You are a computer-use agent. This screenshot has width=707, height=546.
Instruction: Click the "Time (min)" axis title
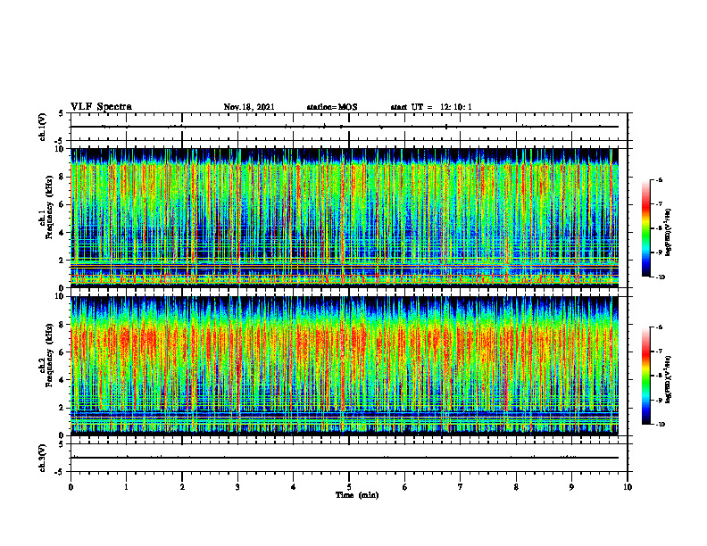pos(357,495)
